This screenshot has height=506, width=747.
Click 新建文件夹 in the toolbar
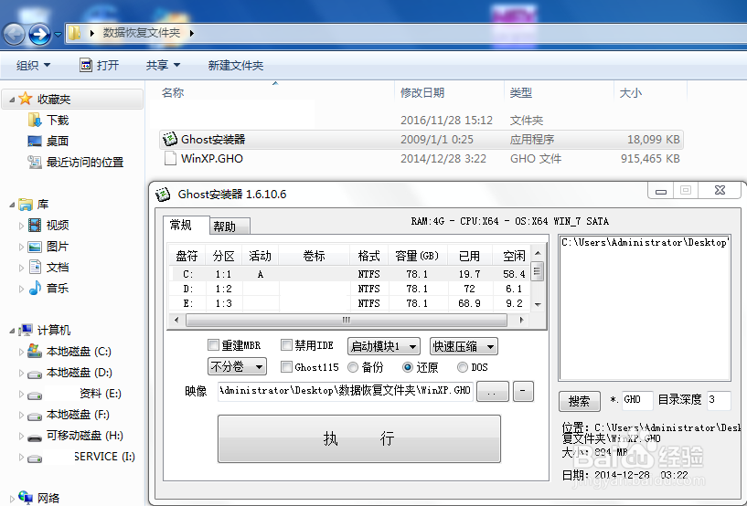point(235,65)
